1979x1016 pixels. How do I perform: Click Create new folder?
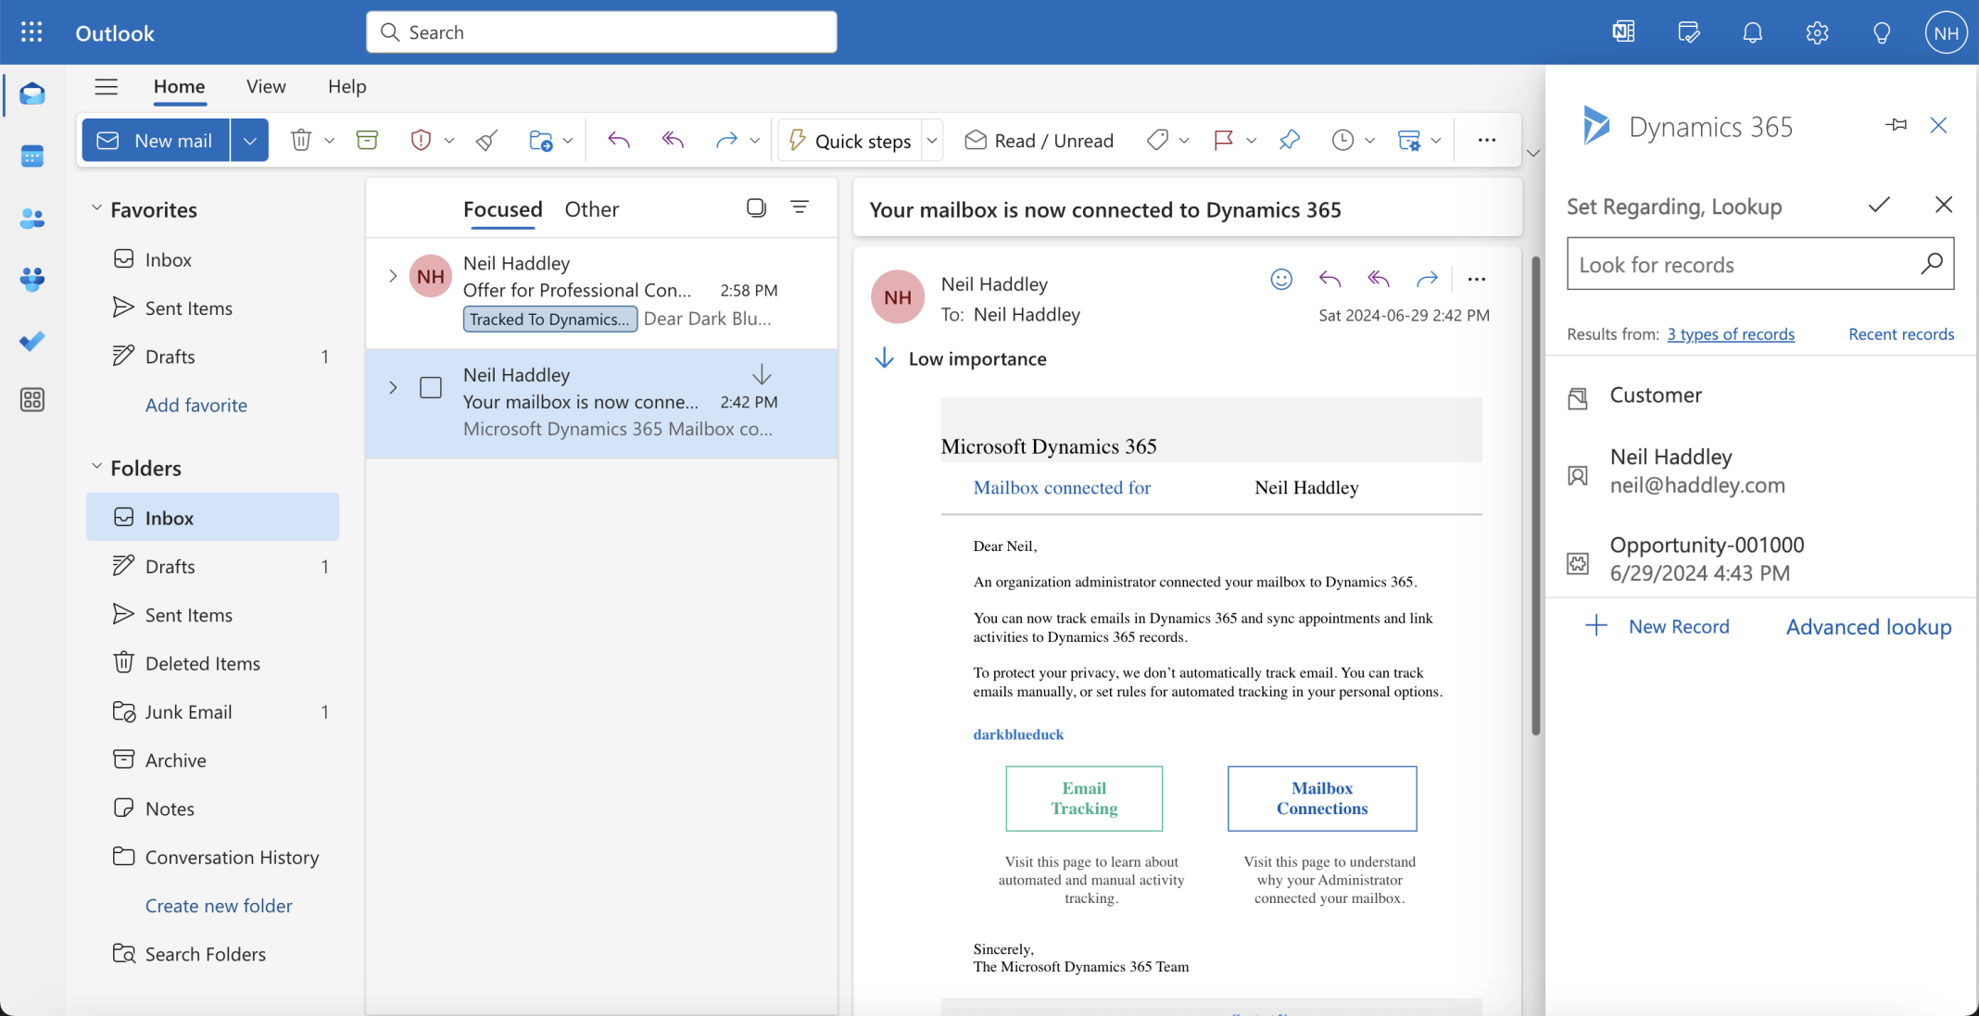click(x=219, y=905)
